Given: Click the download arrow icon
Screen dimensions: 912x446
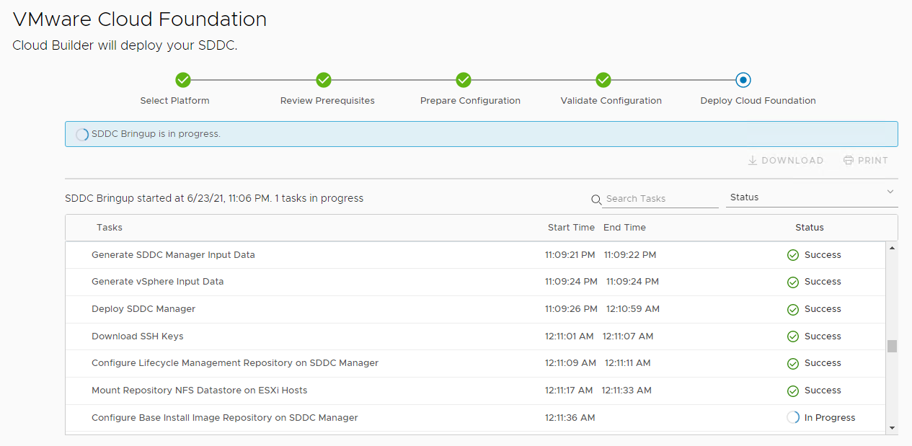Looking at the screenshot, I should pos(753,161).
